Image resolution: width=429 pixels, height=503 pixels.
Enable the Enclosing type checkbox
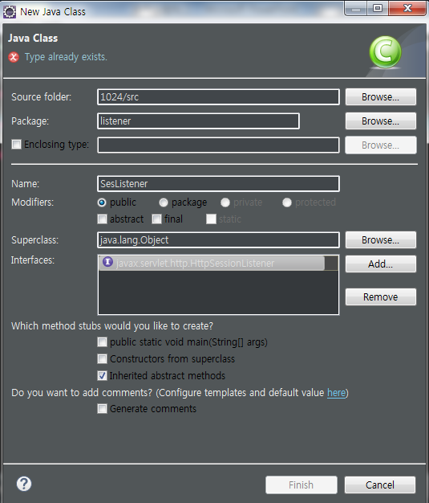coord(16,144)
